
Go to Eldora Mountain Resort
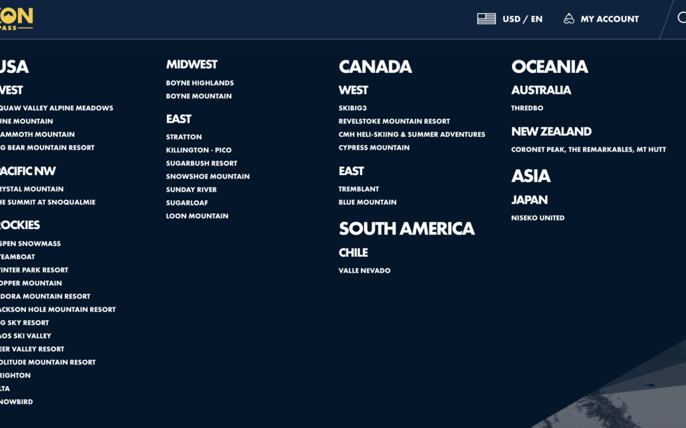45,296
